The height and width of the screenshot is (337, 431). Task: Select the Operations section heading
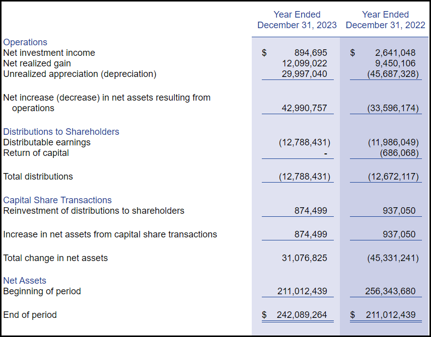coord(25,42)
